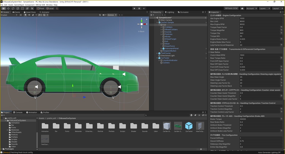Collapse the CarSet-Sample hierarchy item
Viewport: 285px width, 154px height.
pos(157,22)
